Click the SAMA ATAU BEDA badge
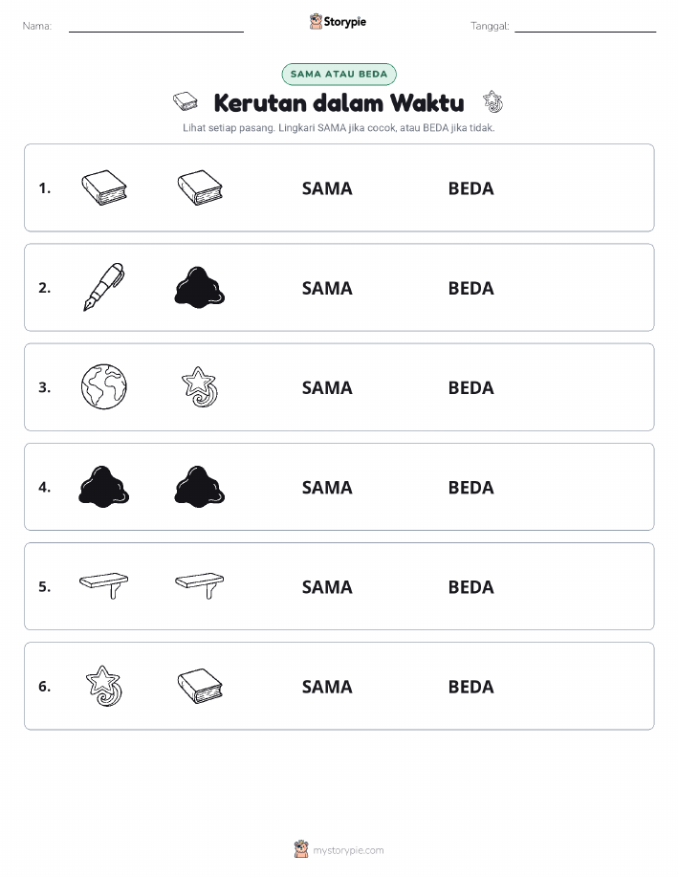This screenshot has width=678, height=877. coord(339,74)
